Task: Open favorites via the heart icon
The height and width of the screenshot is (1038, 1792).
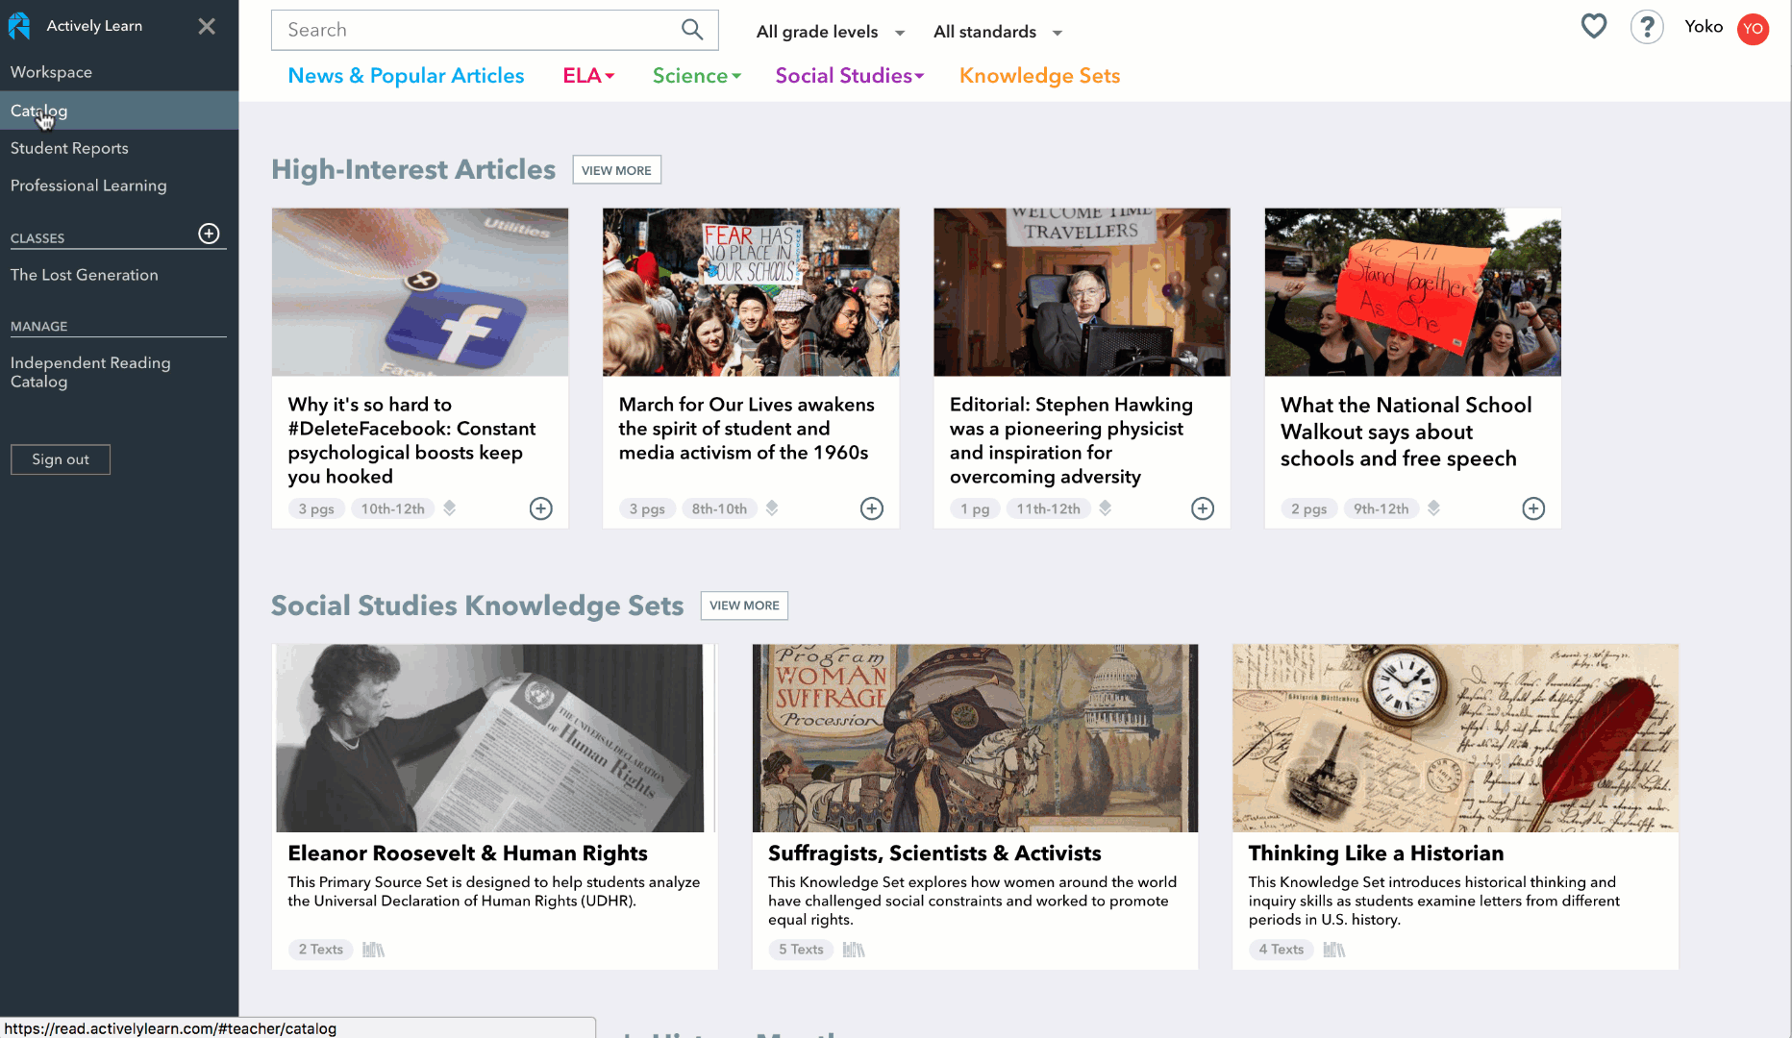Action: tap(1594, 26)
